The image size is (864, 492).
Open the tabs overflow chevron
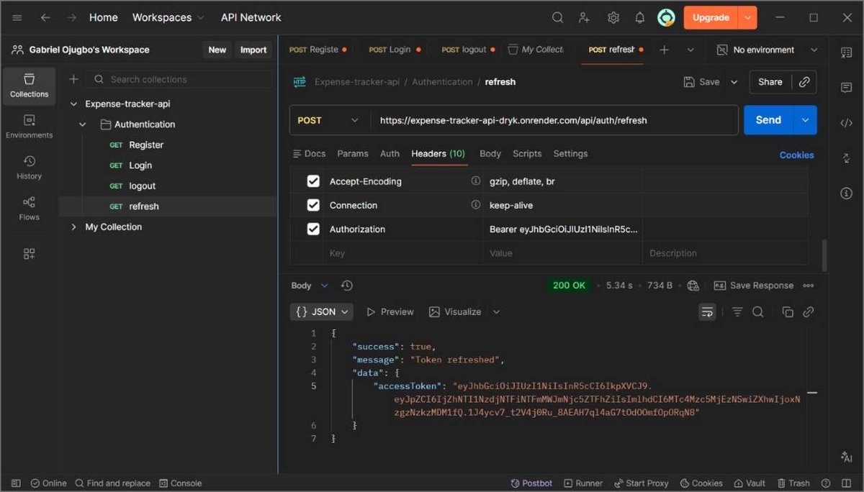(x=690, y=50)
